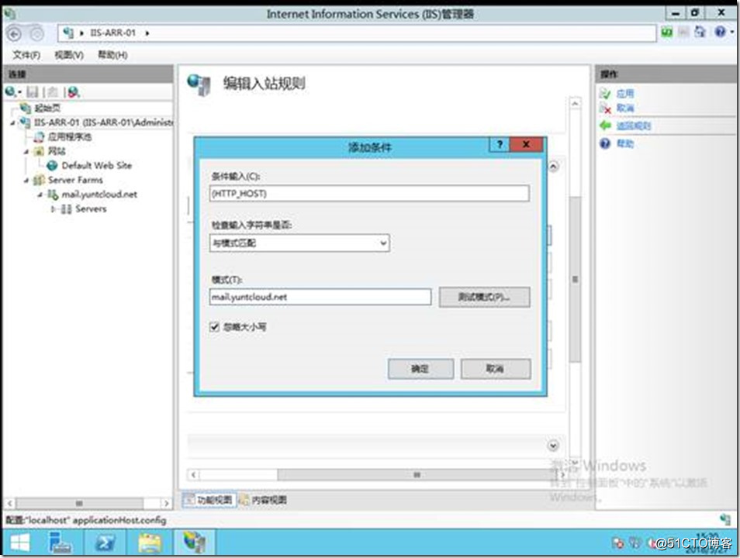Click the pattern field with mail.yuntcloud.net
Viewport: 740px width, 558px height.
point(320,297)
